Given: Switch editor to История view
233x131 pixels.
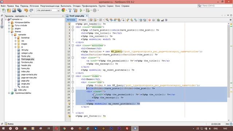Looking at the screenshot, I should 82,20.
